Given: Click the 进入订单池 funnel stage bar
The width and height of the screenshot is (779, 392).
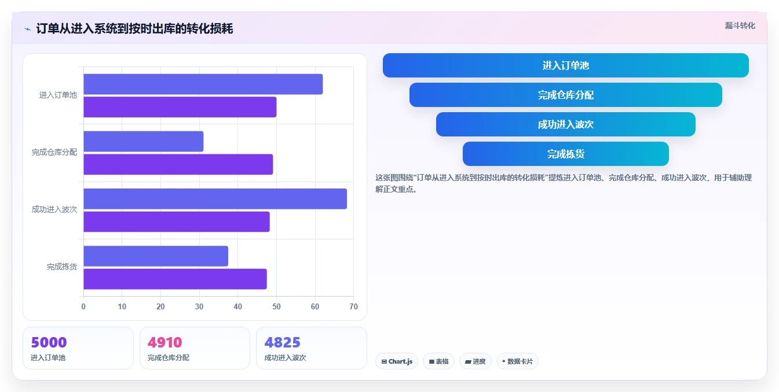Looking at the screenshot, I should tap(565, 65).
